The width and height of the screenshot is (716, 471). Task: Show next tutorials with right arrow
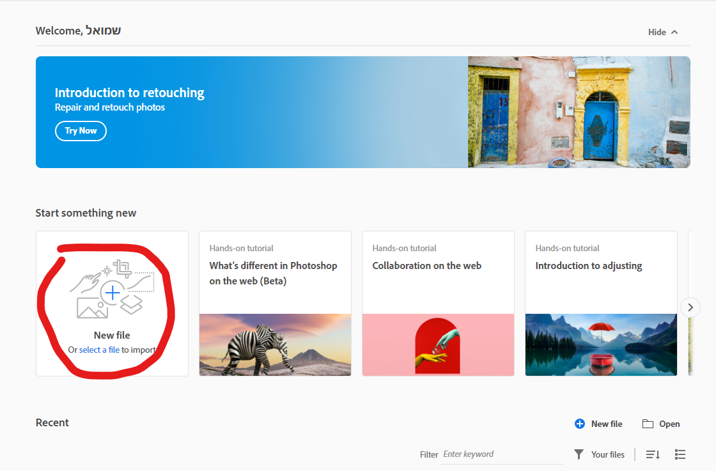click(690, 307)
